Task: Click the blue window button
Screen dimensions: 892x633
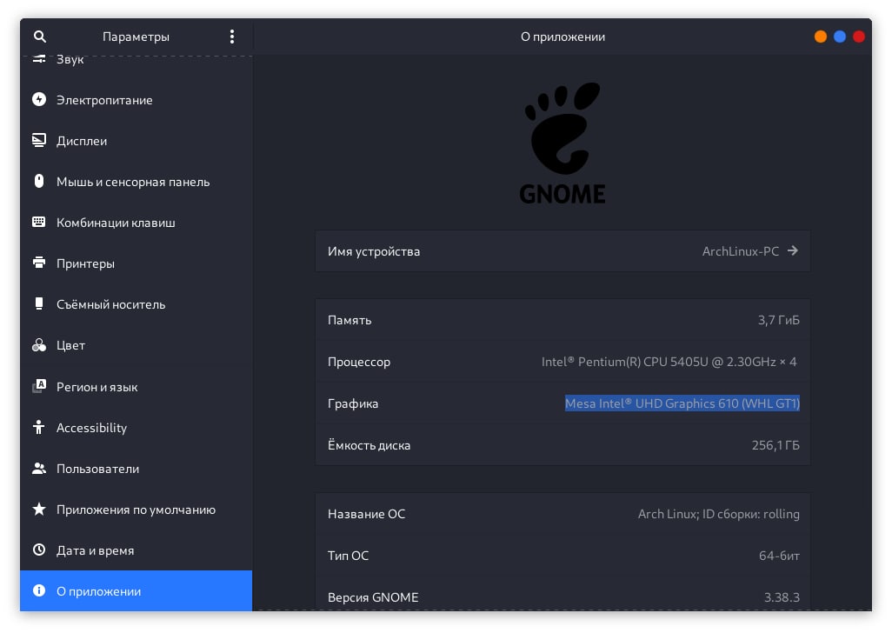Action: click(x=840, y=37)
